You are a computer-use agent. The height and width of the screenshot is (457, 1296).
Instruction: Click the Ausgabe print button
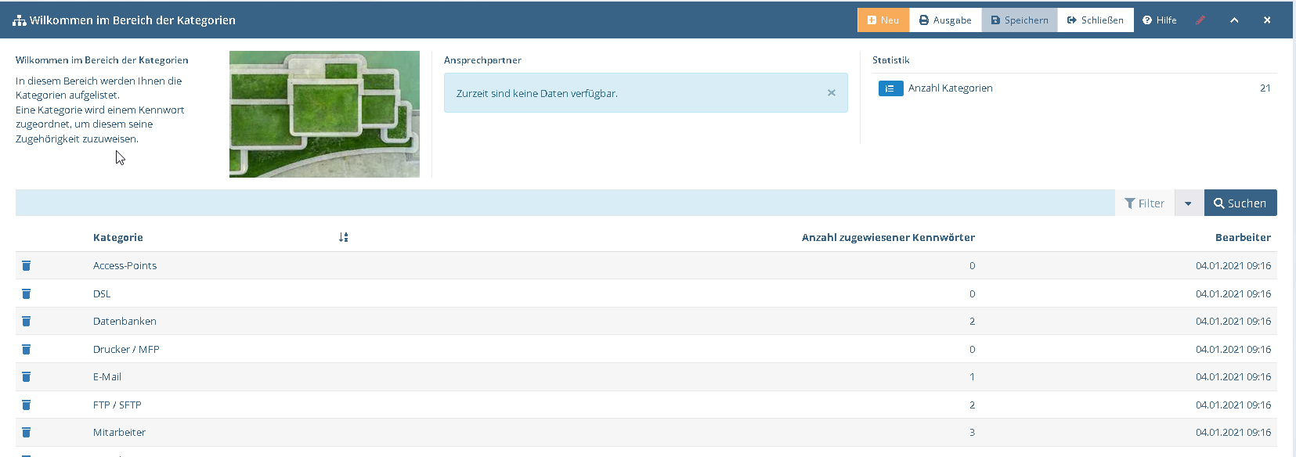945,20
